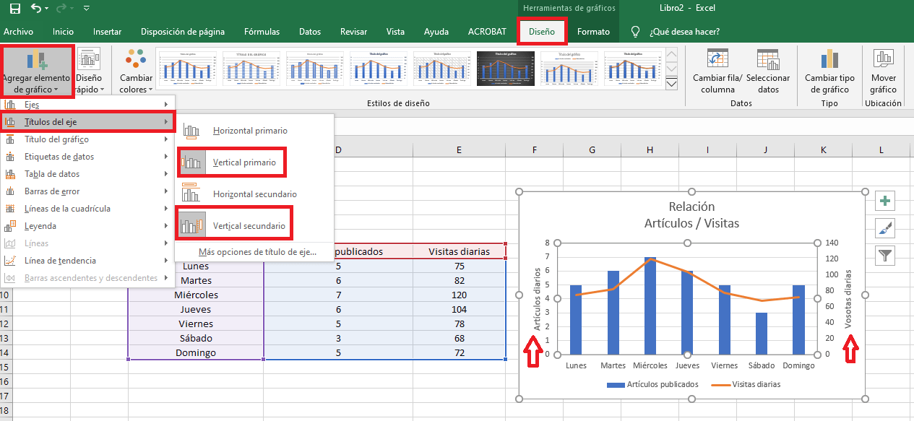Click Más opciones de título de eje
This screenshot has height=421, width=914.
[x=257, y=252]
